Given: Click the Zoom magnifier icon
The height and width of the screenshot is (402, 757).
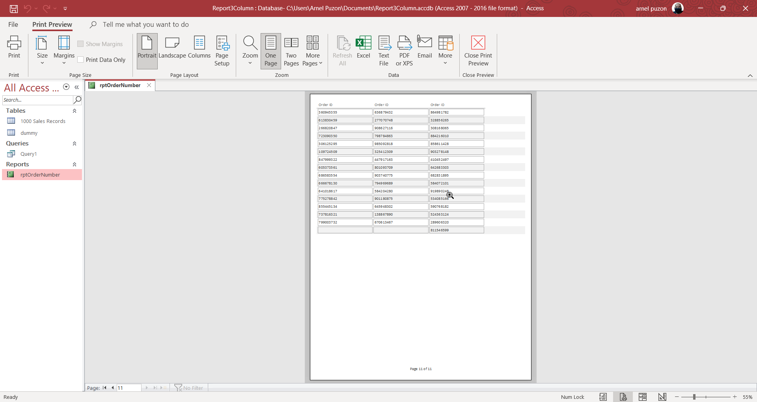Looking at the screenshot, I should 250,43.
